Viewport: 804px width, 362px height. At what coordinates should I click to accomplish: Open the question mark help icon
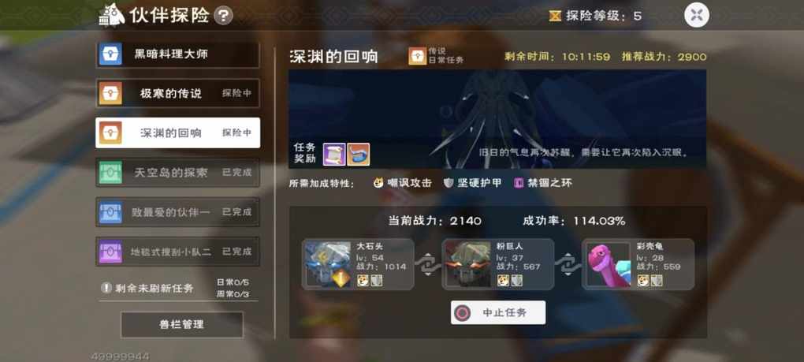pyautogui.click(x=223, y=16)
